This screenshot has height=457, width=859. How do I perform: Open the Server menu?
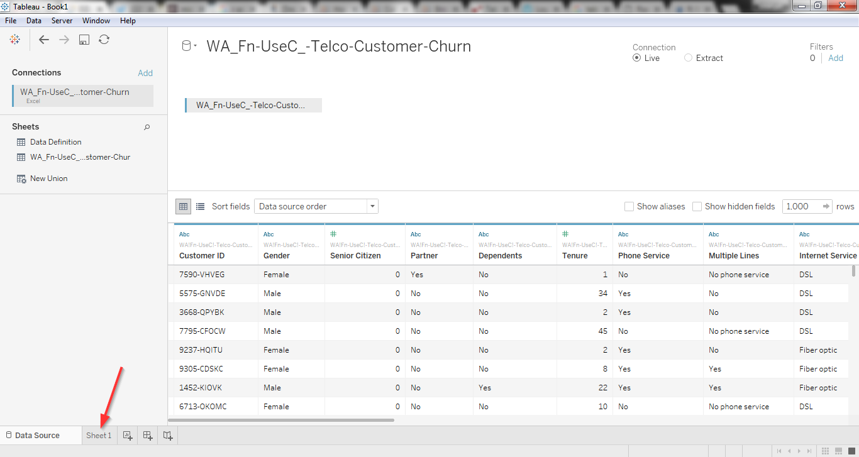tap(62, 21)
